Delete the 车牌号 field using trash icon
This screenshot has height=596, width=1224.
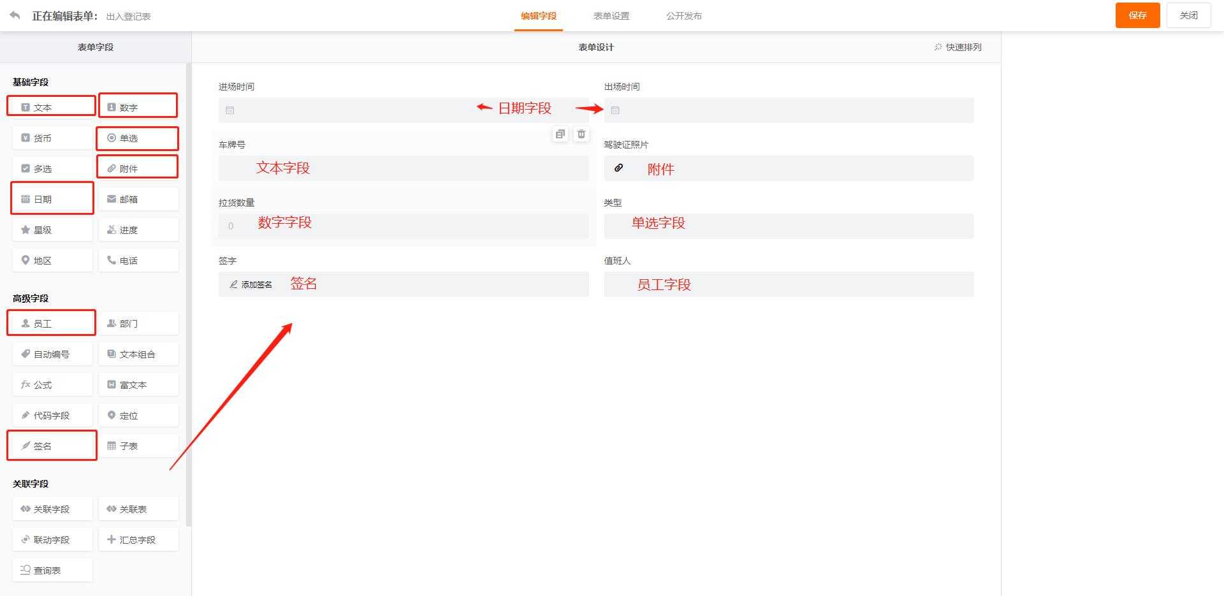click(581, 134)
